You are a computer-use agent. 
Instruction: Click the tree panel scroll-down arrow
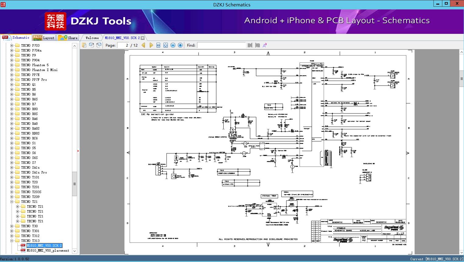tap(74, 251)
